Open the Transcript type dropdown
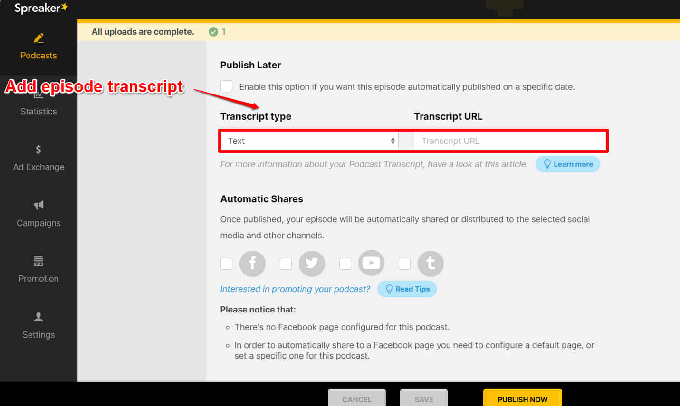The width and height of the screenshot is (680, 406). pyautogui.click(x=309, y=141)
